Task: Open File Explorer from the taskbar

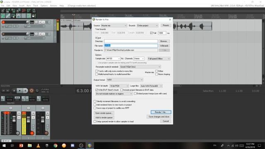Action: pyautogui.click(x=30, y=145)
